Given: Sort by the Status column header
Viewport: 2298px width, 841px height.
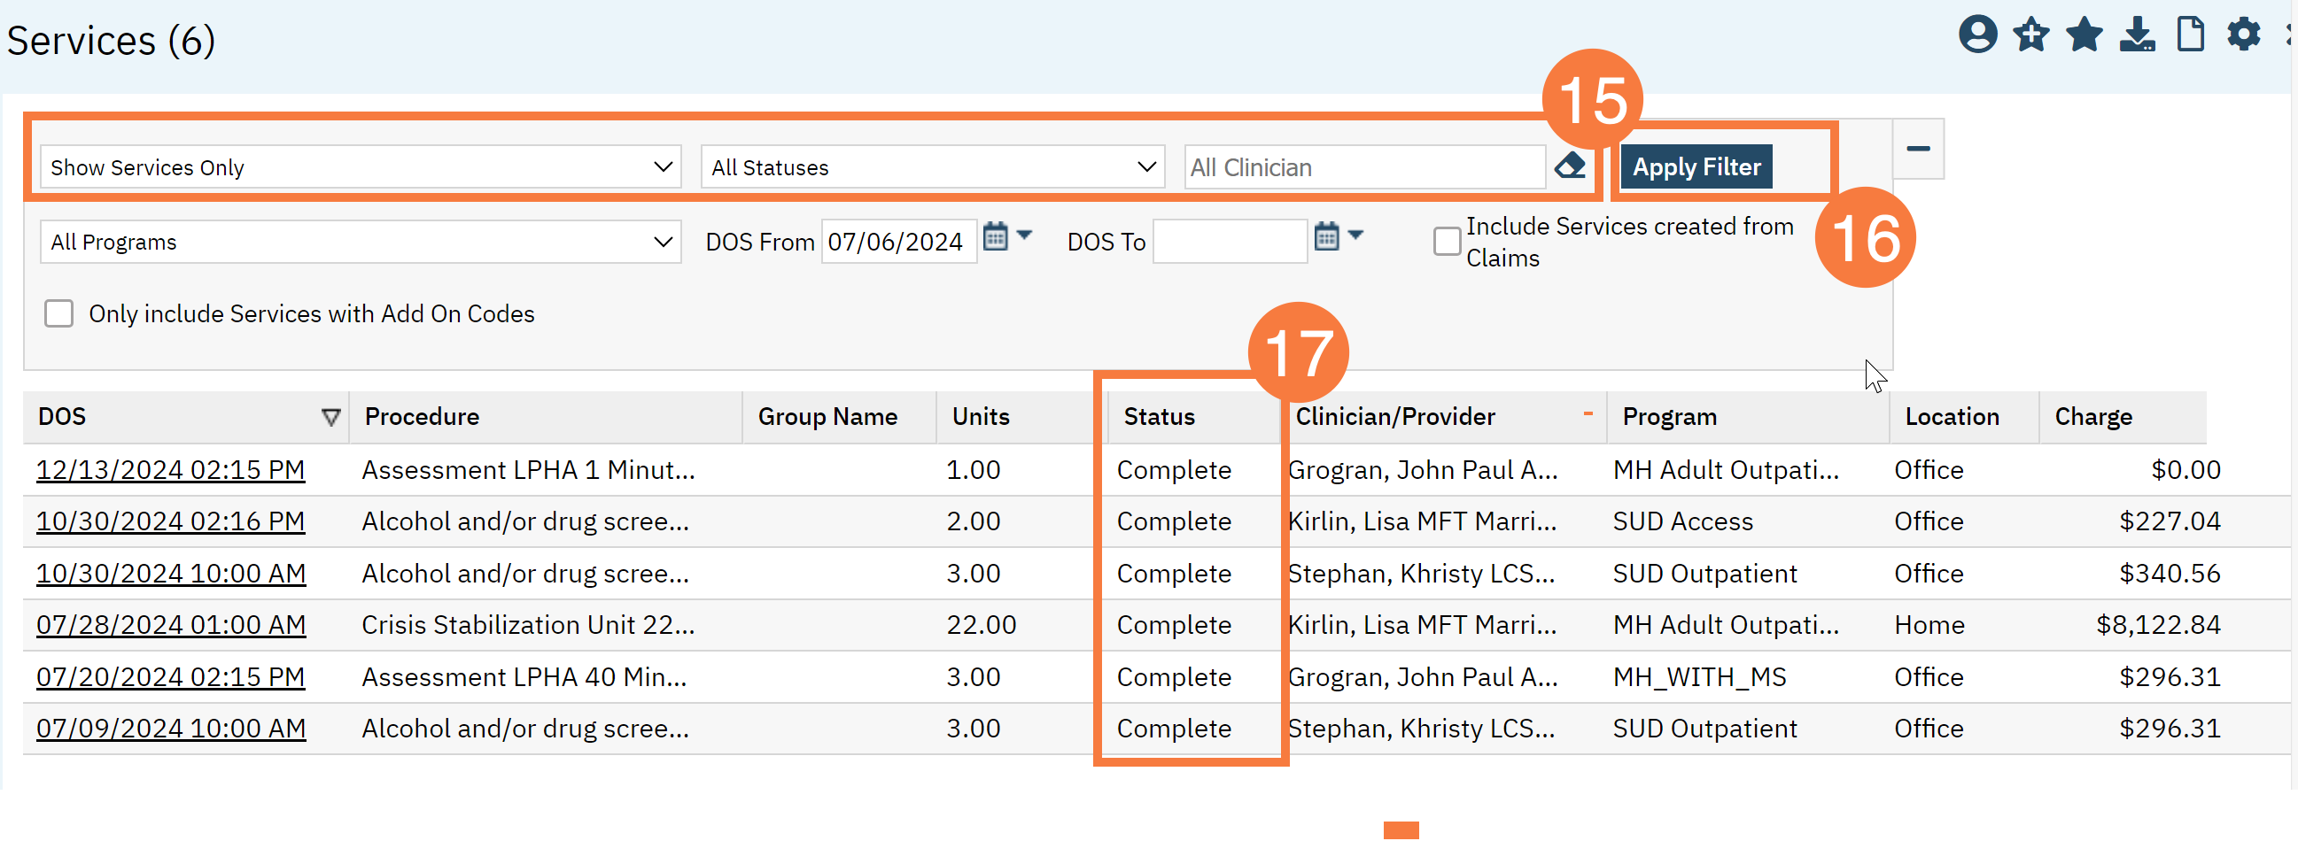Looking at the screenshot, I should [1159, 416].
